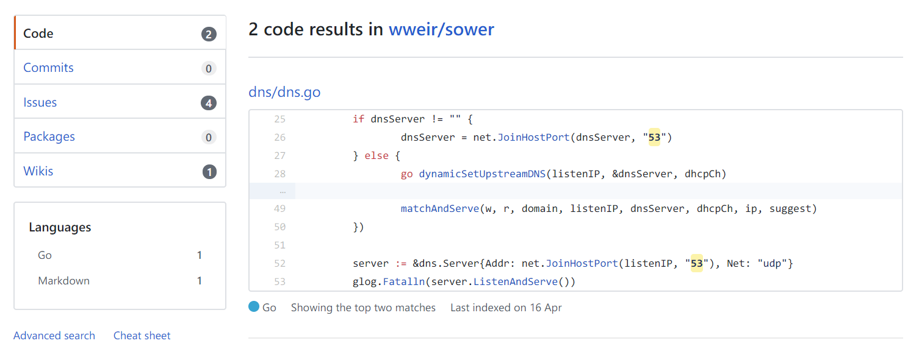The image size is (919, 363).
Task: Open the dns/dns.go file
Action: [284, 92]
